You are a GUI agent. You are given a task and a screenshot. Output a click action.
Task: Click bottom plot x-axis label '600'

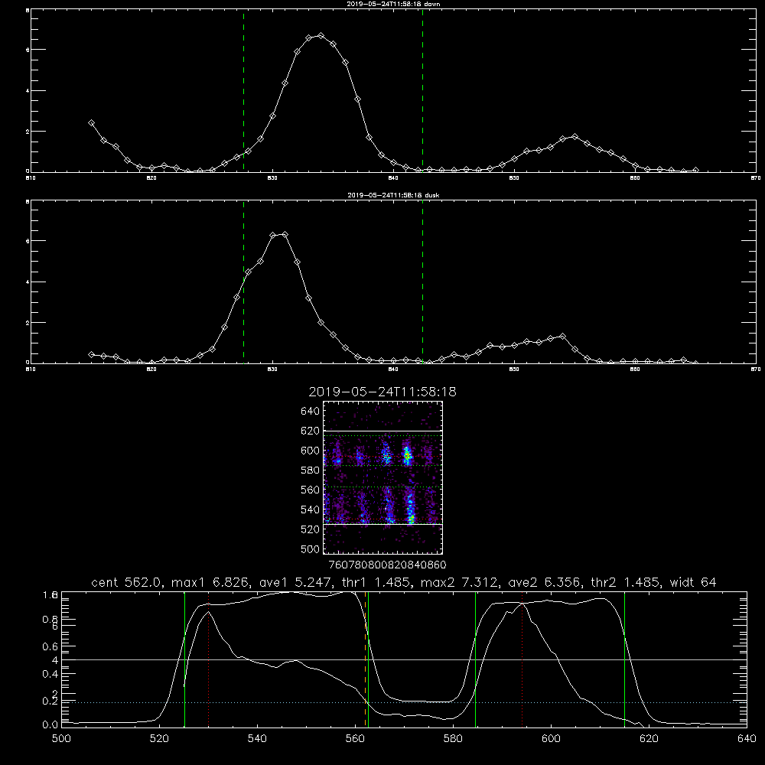(x=551, y=738)
